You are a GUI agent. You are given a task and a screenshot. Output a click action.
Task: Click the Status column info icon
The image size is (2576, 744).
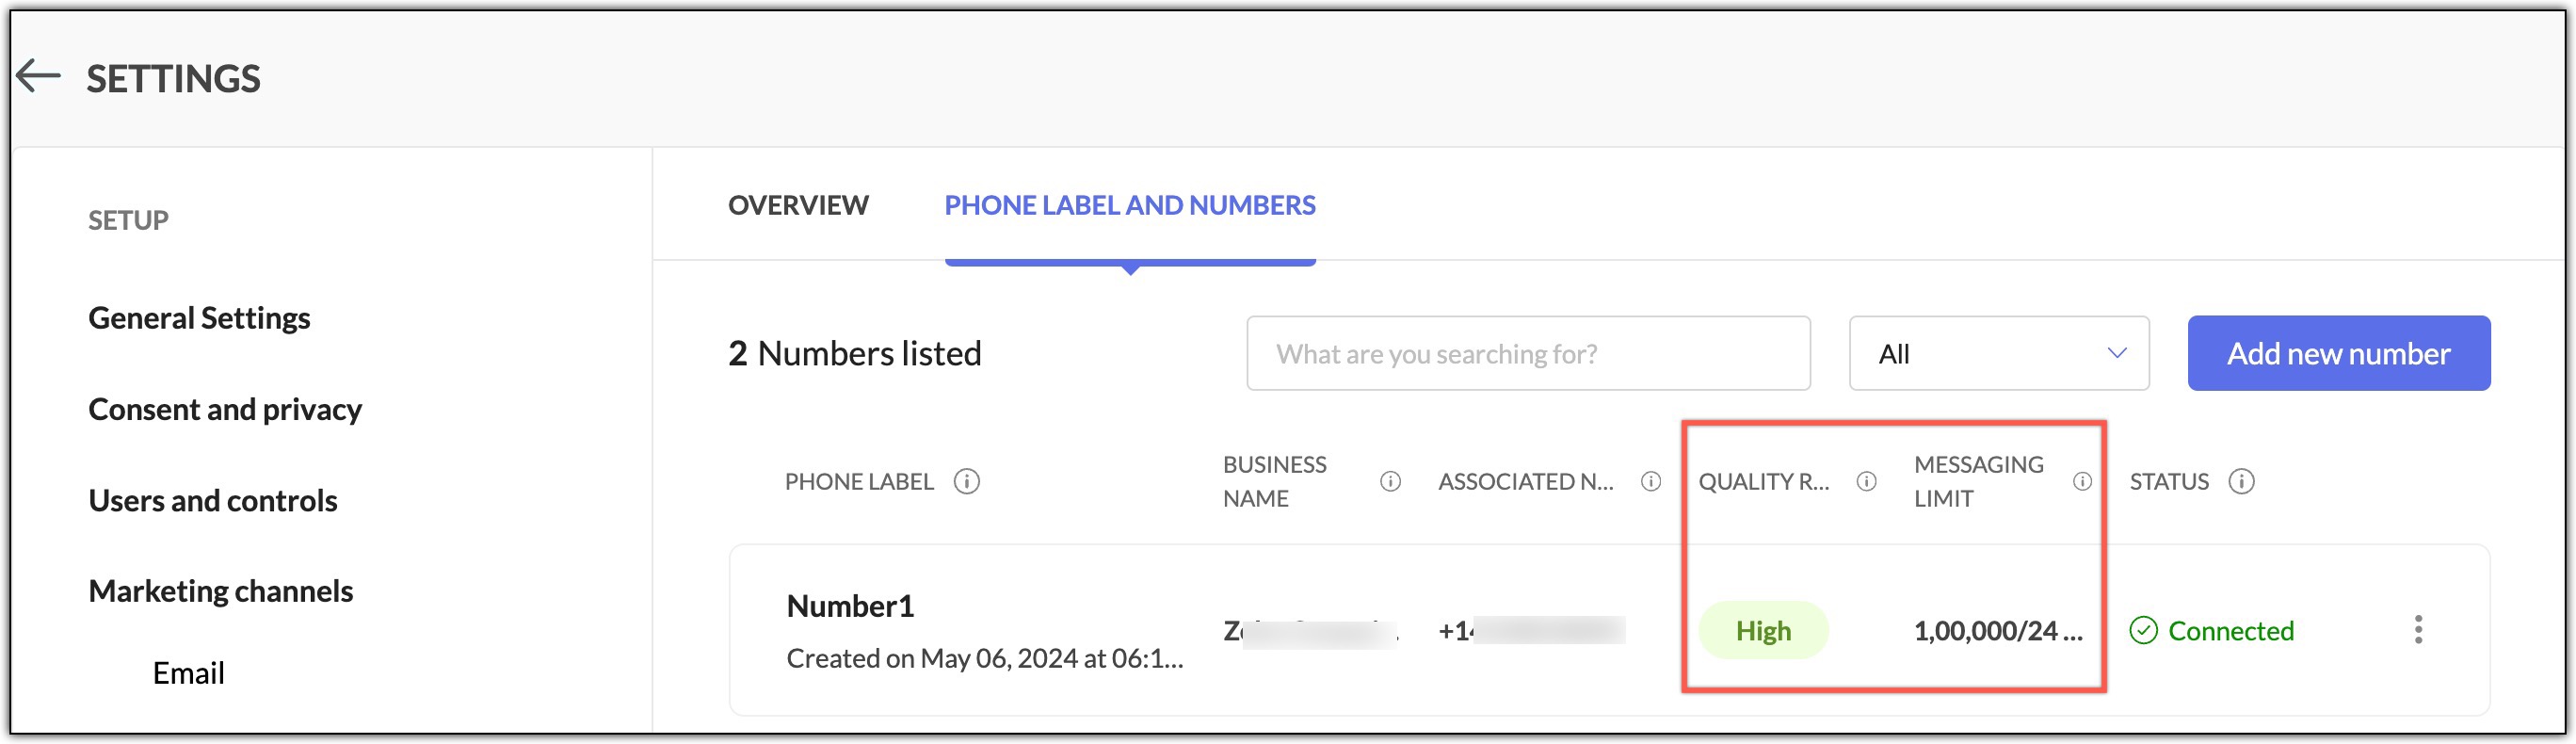coord(2241,482)
